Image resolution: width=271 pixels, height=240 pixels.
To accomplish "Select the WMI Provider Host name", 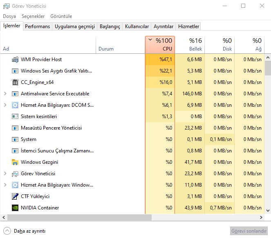I will [x=41, y=59].
